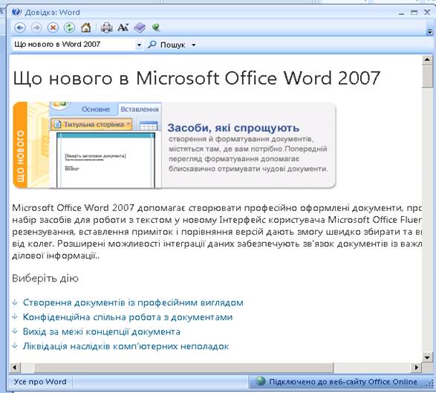436x393 pixels.
Task: Click the horizontal scrollbar right arrow
Action: tap(417, 368)
